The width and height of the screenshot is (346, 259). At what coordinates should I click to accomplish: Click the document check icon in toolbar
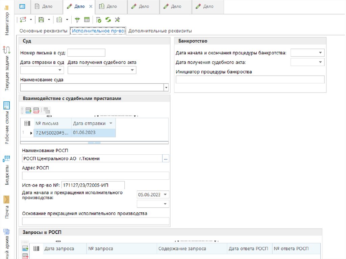coord(99,20)
